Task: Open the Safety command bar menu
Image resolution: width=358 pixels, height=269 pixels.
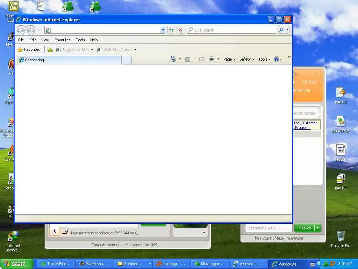Action: [x=247, y=59]
